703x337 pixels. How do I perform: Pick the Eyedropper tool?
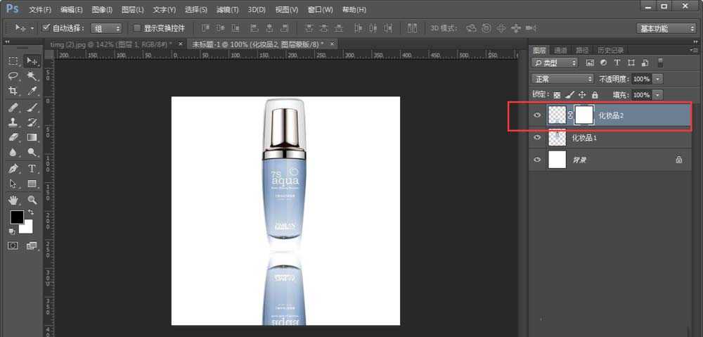coord(32,91)
